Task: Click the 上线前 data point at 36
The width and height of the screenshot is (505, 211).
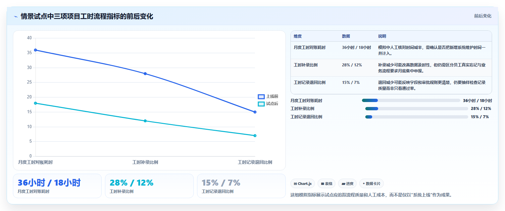Action: pos(35,50)
